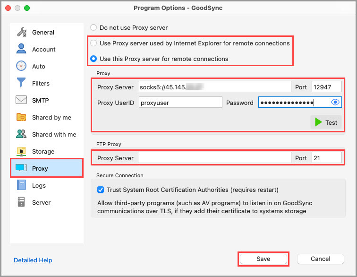Switch to the Server section
Image resolution: width=357 pixels, height=277 pixels.
tap(41, 202)
